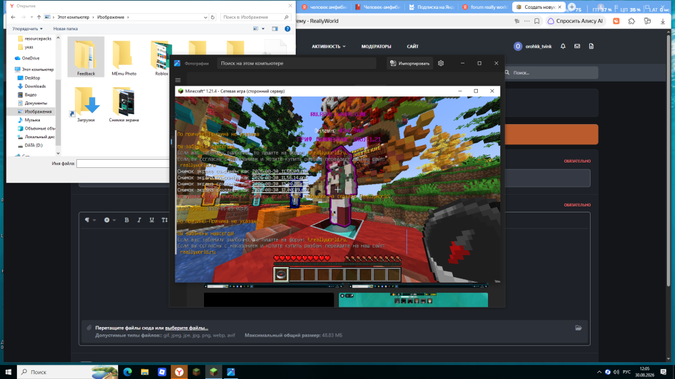Click Изображения in the breadcrumb path

click(x=111, y=18)
